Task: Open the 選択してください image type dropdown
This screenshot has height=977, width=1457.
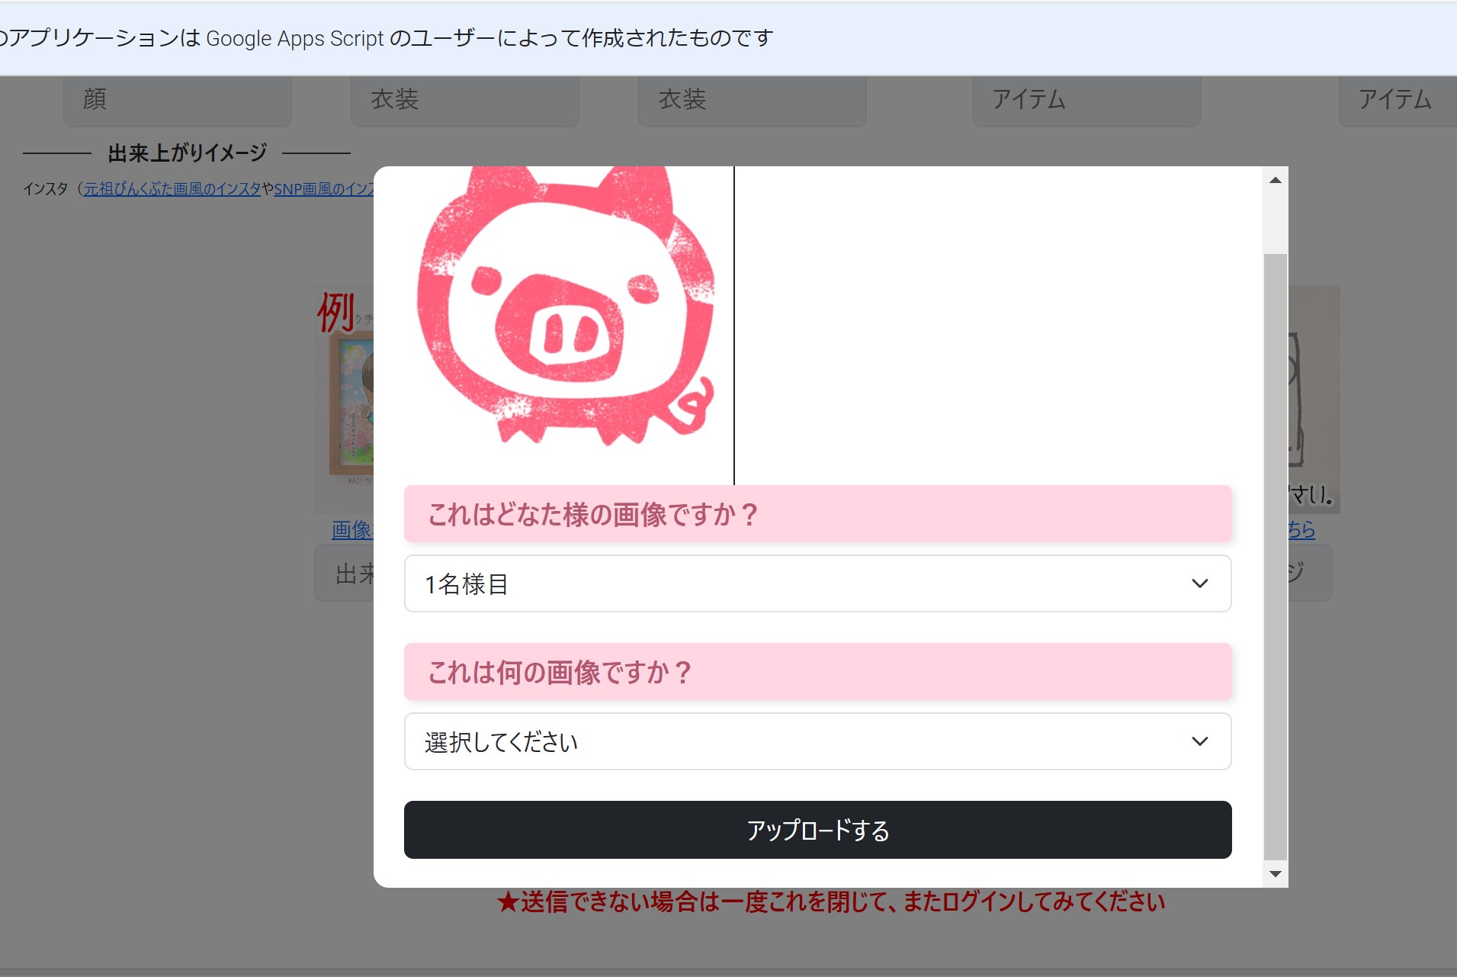Action: tap(817, 741)
